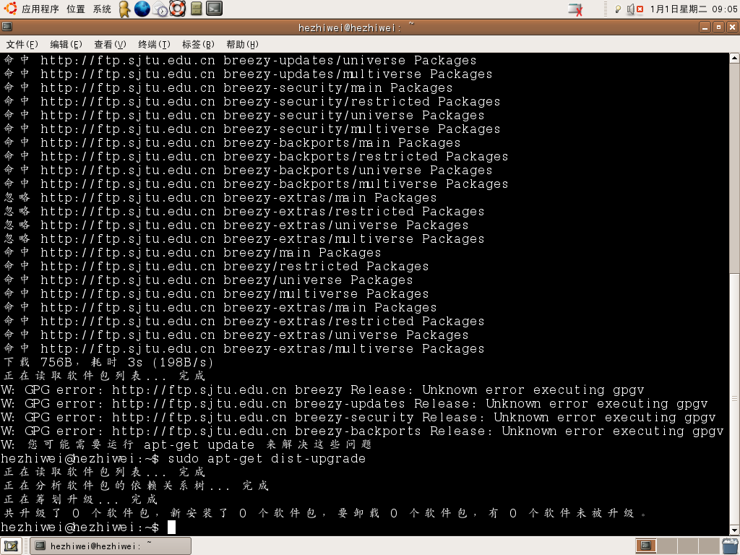
Task: Switch to the fourth workspace
Action: click(x=708, y=546)
